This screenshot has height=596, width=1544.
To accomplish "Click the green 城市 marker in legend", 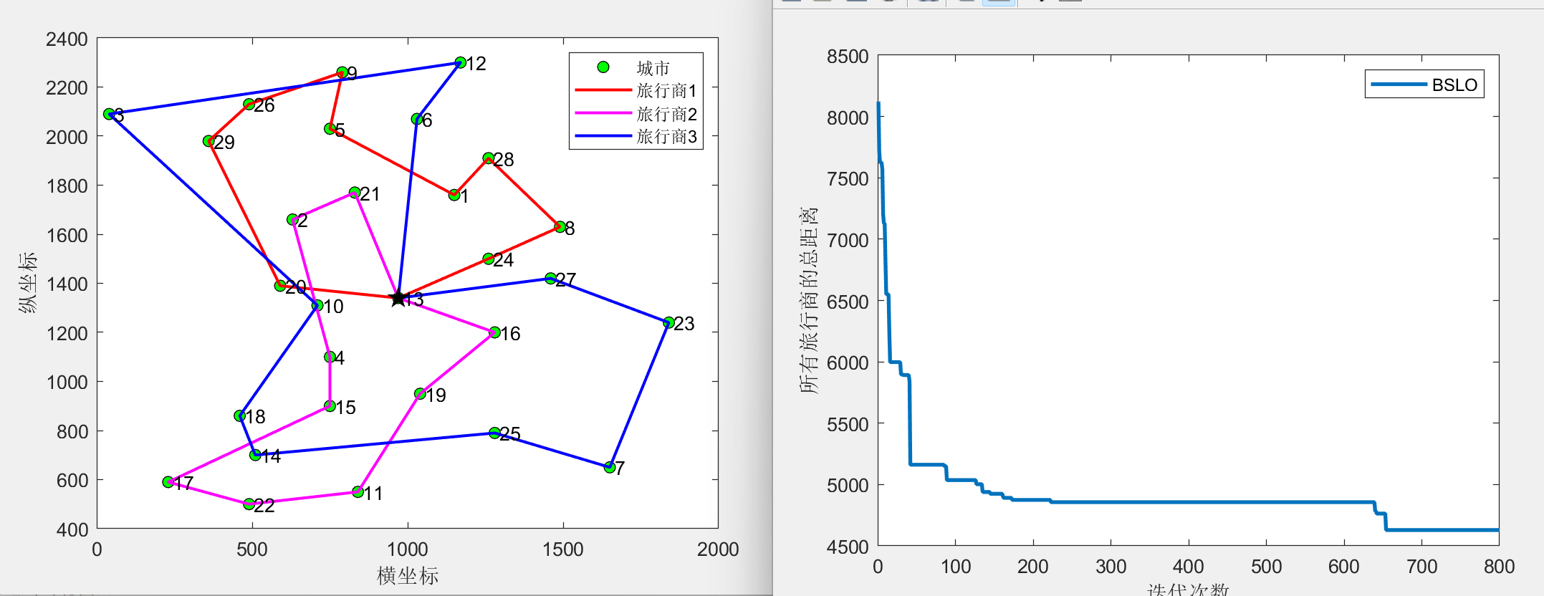I will pyautogui.click(x=603, y=67).
